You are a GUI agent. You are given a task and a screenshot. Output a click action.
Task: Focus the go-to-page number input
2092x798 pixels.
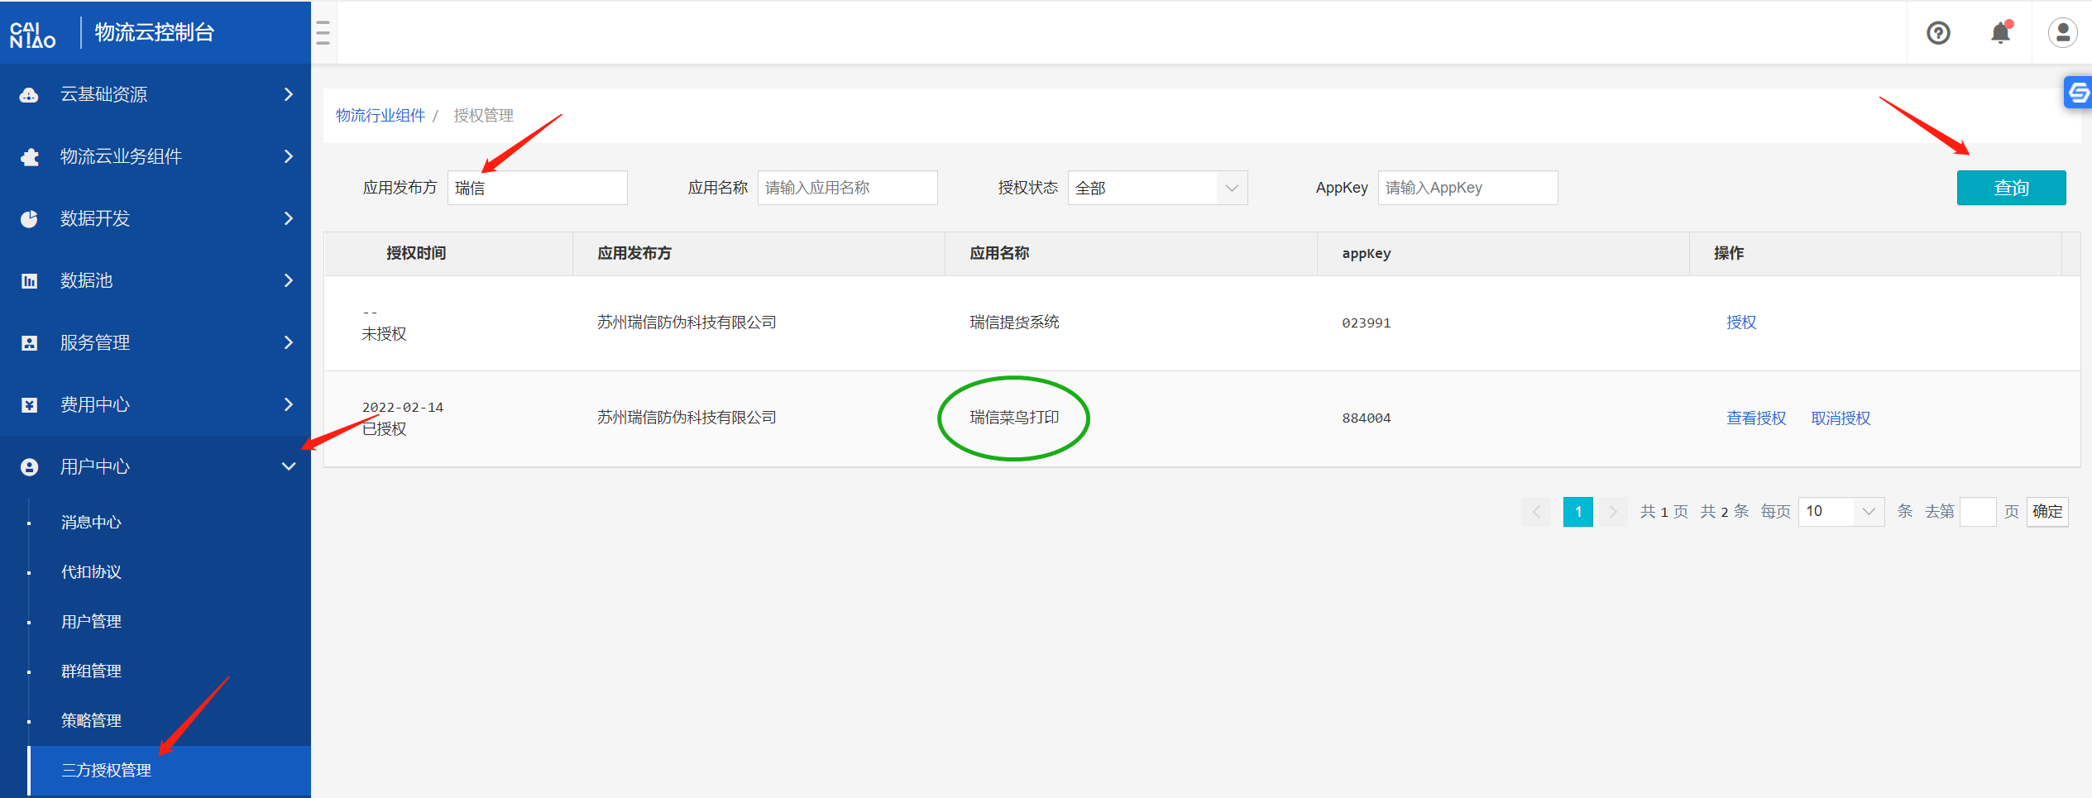pyautogui.click(x=1978, y=511)
